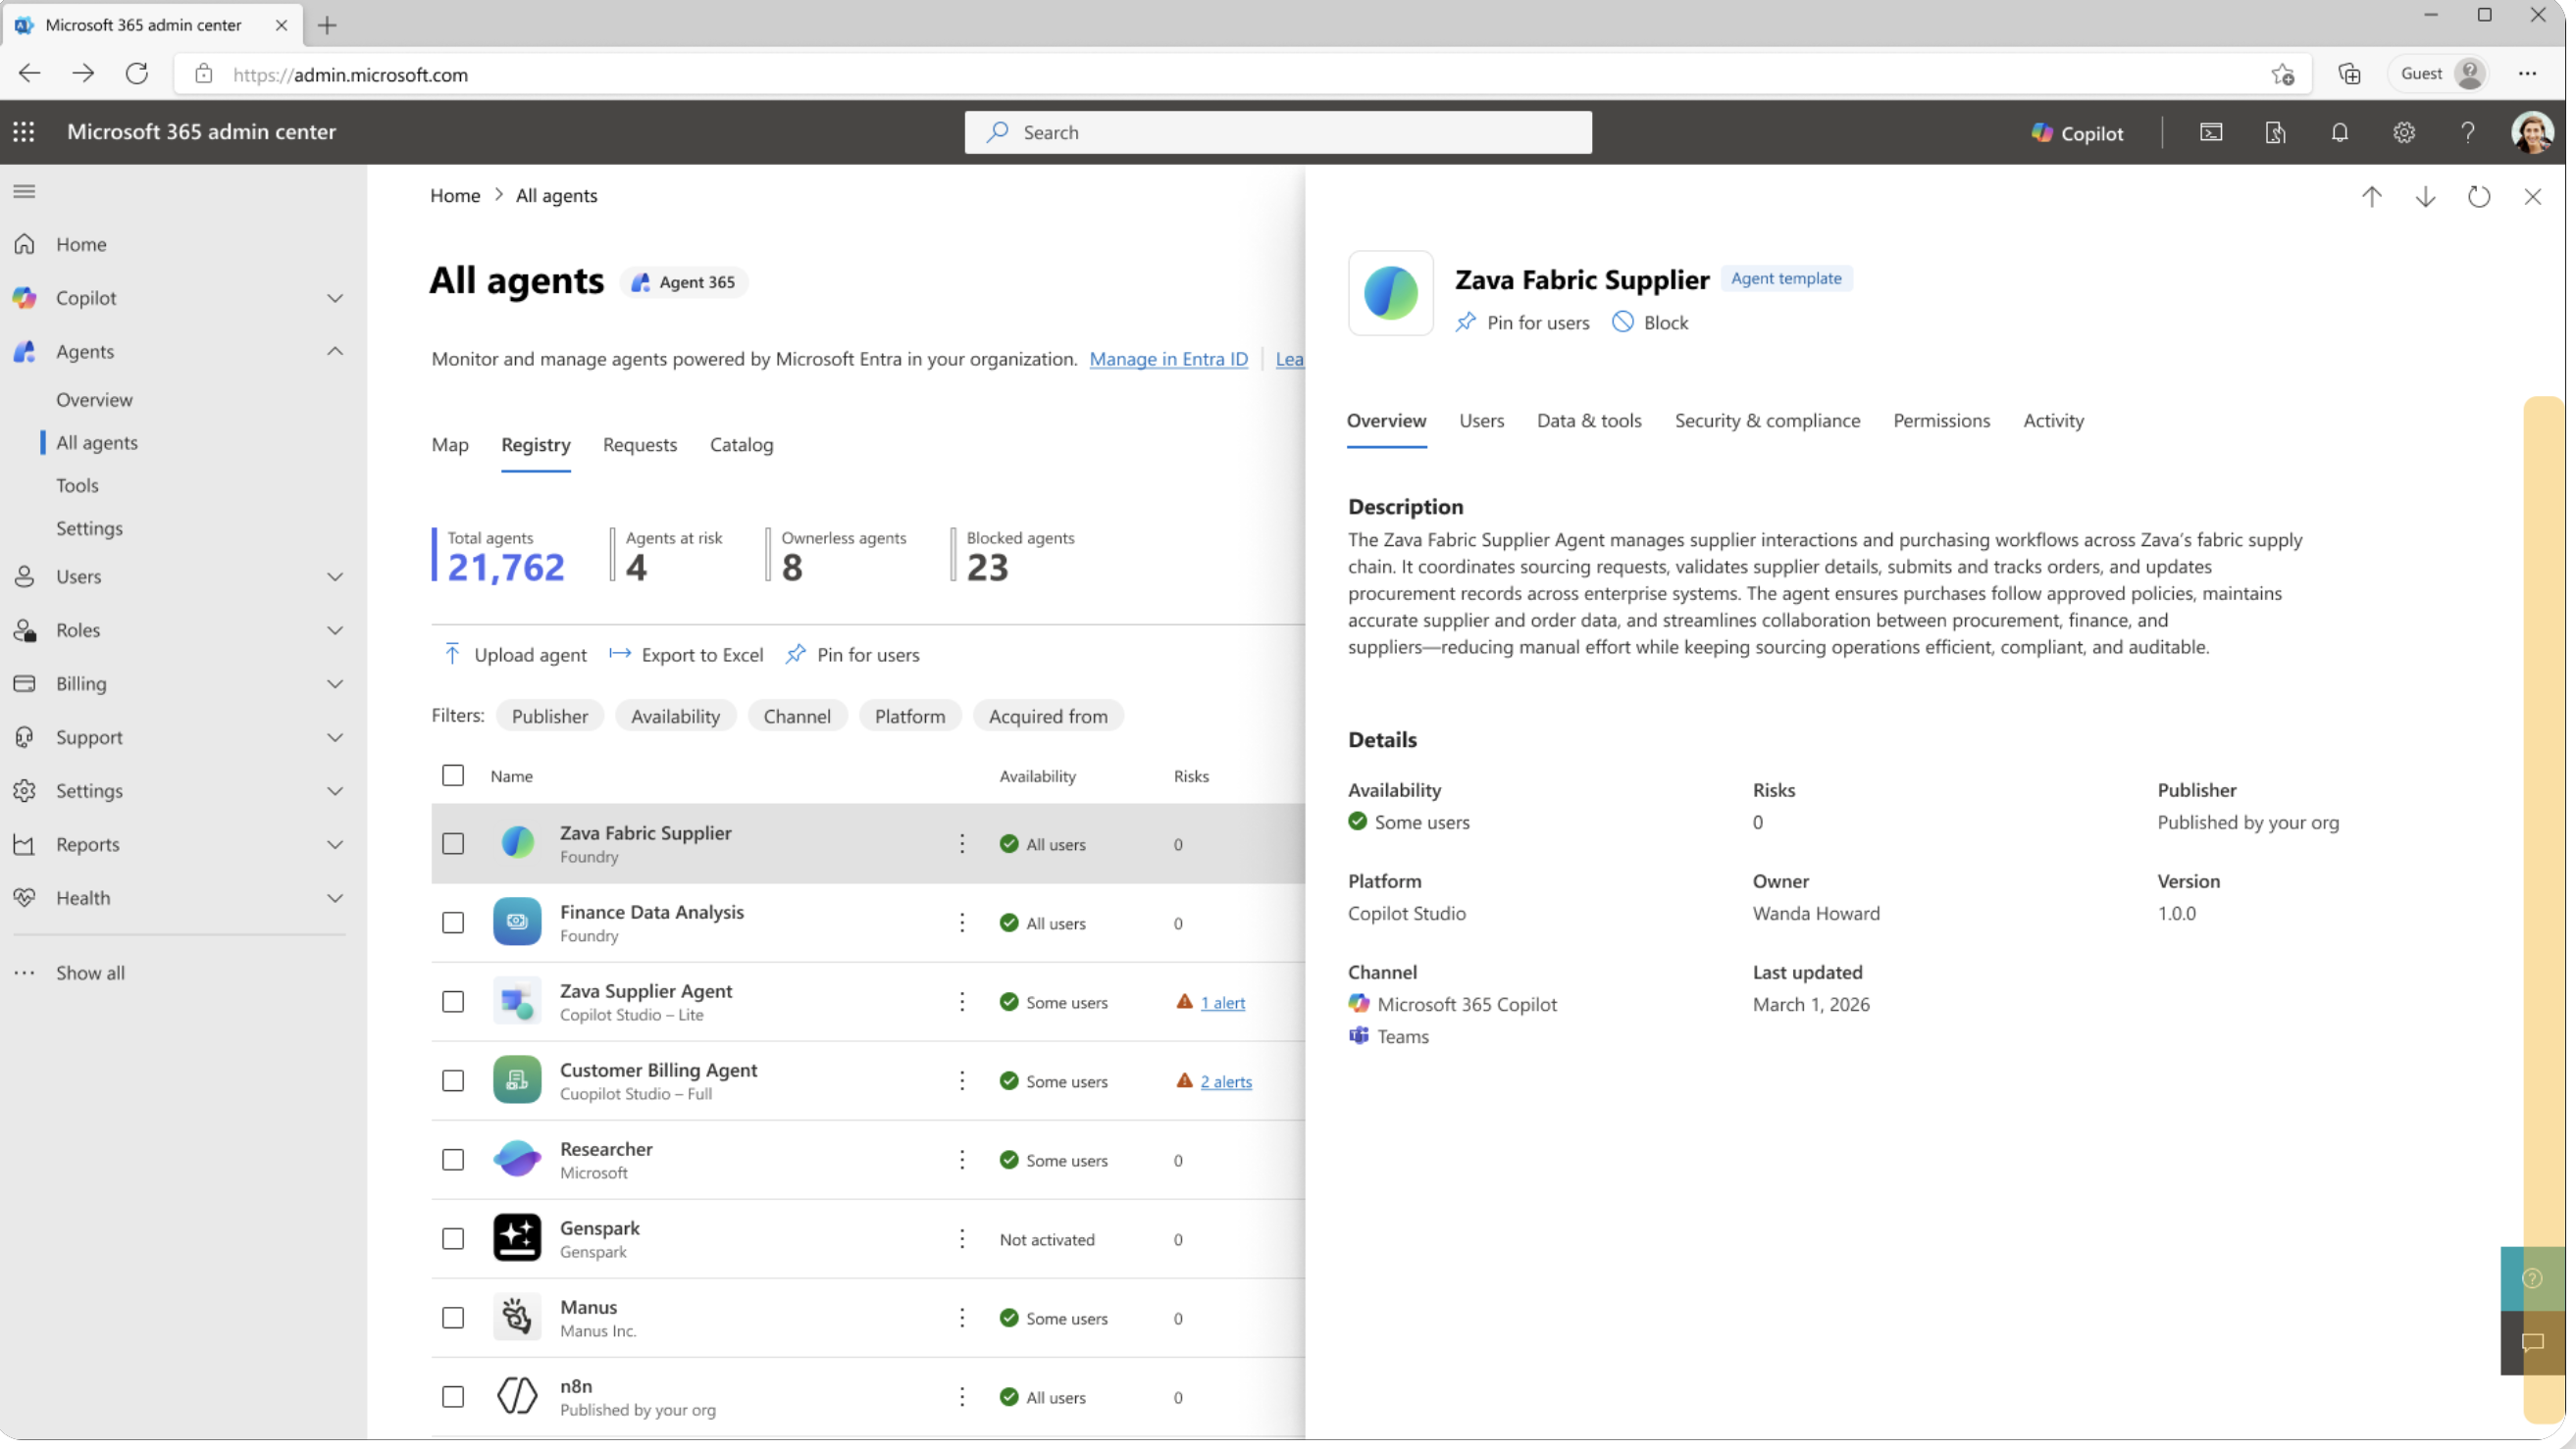Go to next agent with down arrow
Image resolution: width=2576 pixels, height=1449 pixels.
coord(2425,197)
